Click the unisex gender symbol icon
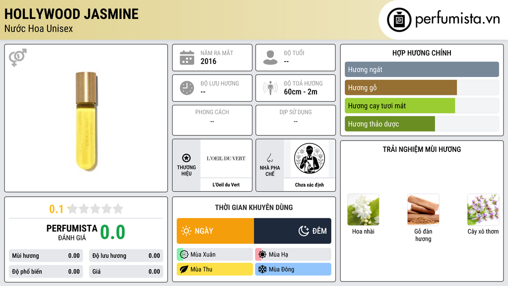508x286 pixels. 18,58
